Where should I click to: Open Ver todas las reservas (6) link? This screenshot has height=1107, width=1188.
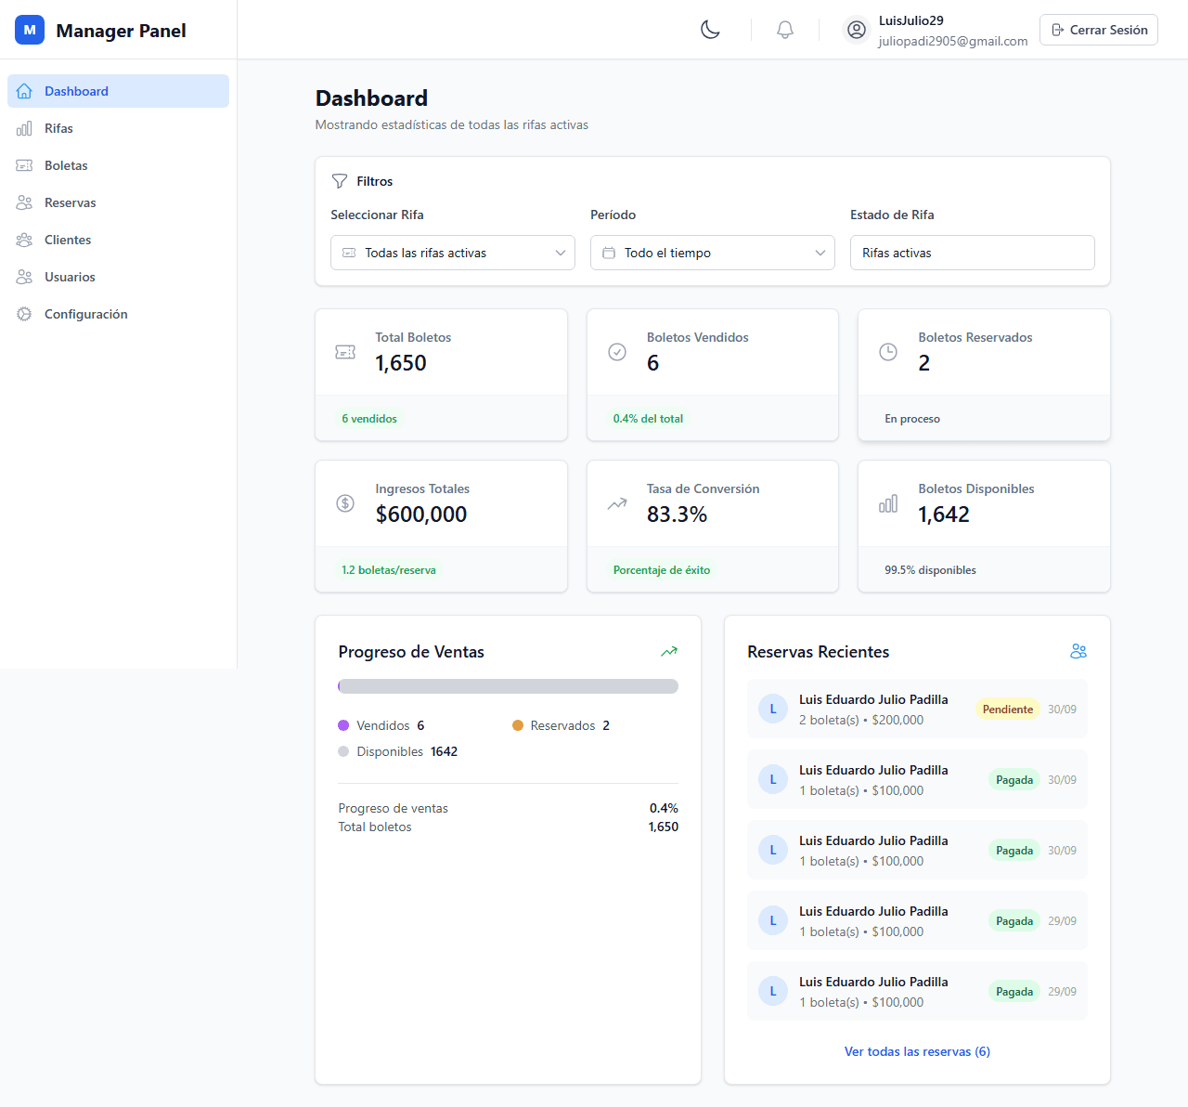click(917, 1051)
